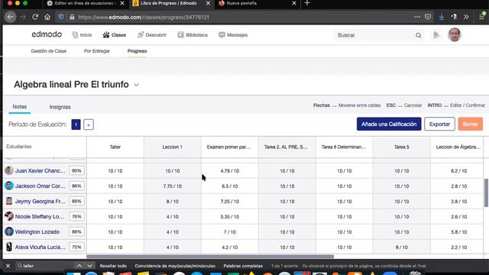Click the edmodo logo
The image size is (489, 275).
47,34
